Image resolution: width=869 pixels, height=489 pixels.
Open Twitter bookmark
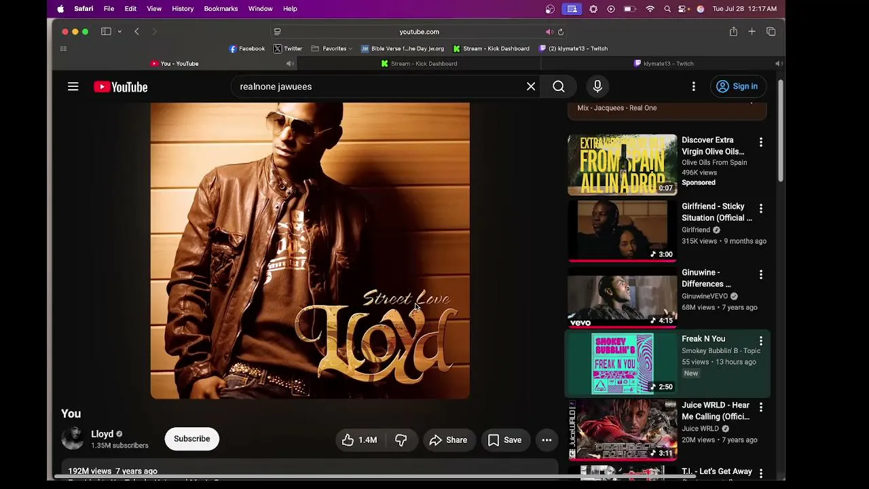pos(288,49)
